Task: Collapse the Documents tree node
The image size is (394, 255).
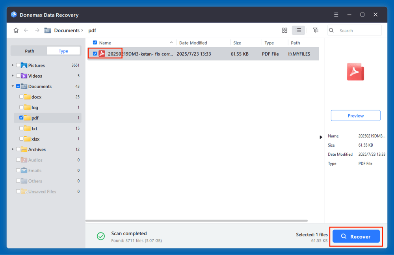Action: (12, 86)
